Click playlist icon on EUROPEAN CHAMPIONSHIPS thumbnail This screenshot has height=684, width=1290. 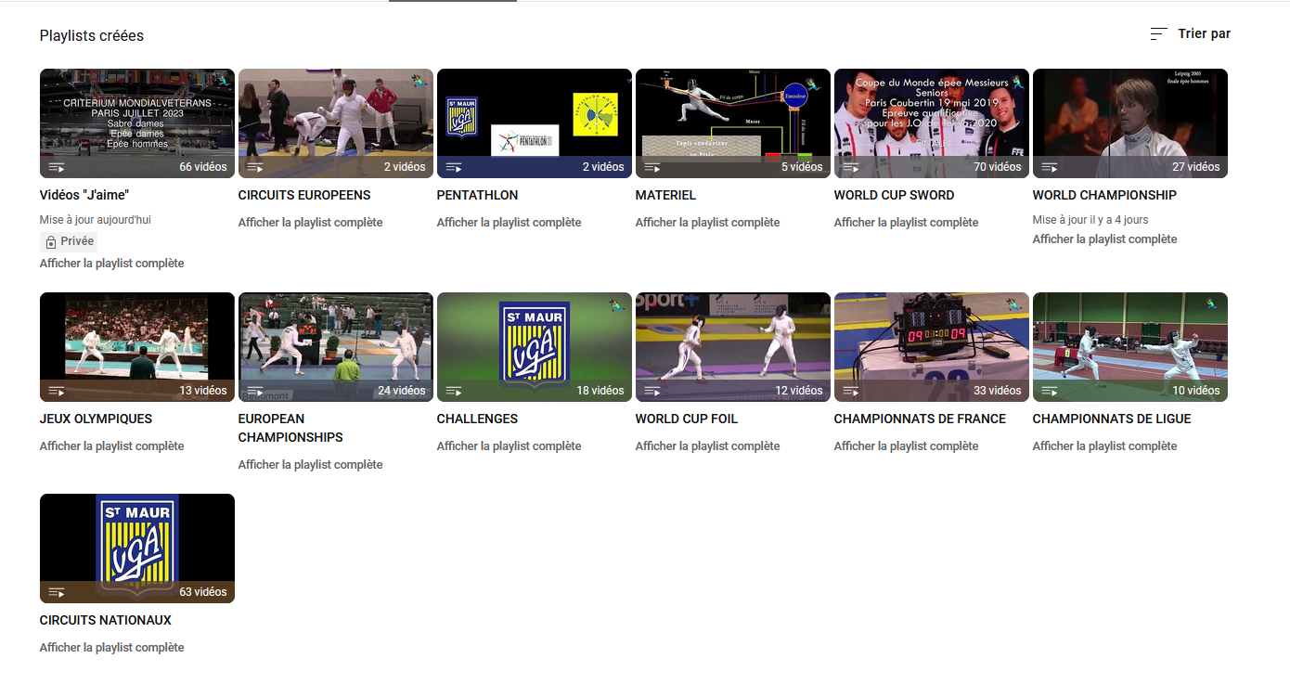(x=255, y=391)
